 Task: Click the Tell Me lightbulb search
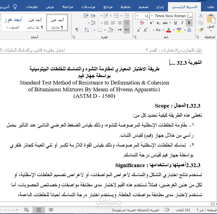[x=15, y=7]
